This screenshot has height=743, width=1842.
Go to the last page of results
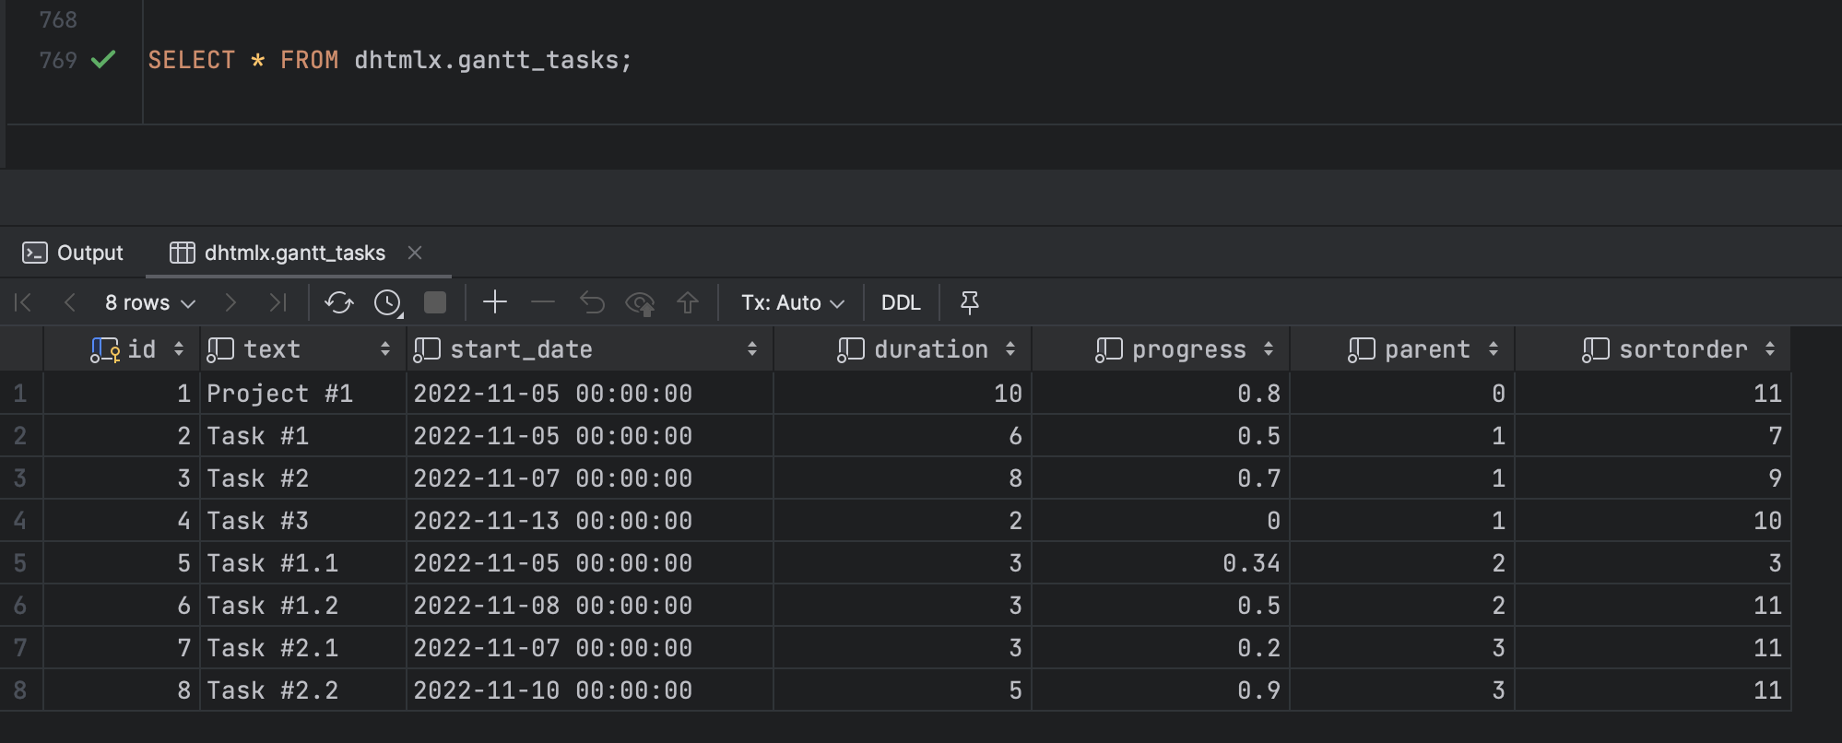point(277,302)
